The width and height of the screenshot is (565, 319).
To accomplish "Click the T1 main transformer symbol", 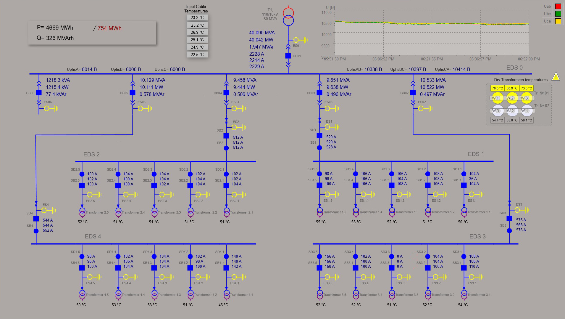I will pyautogui.click(x=288, y=17).
